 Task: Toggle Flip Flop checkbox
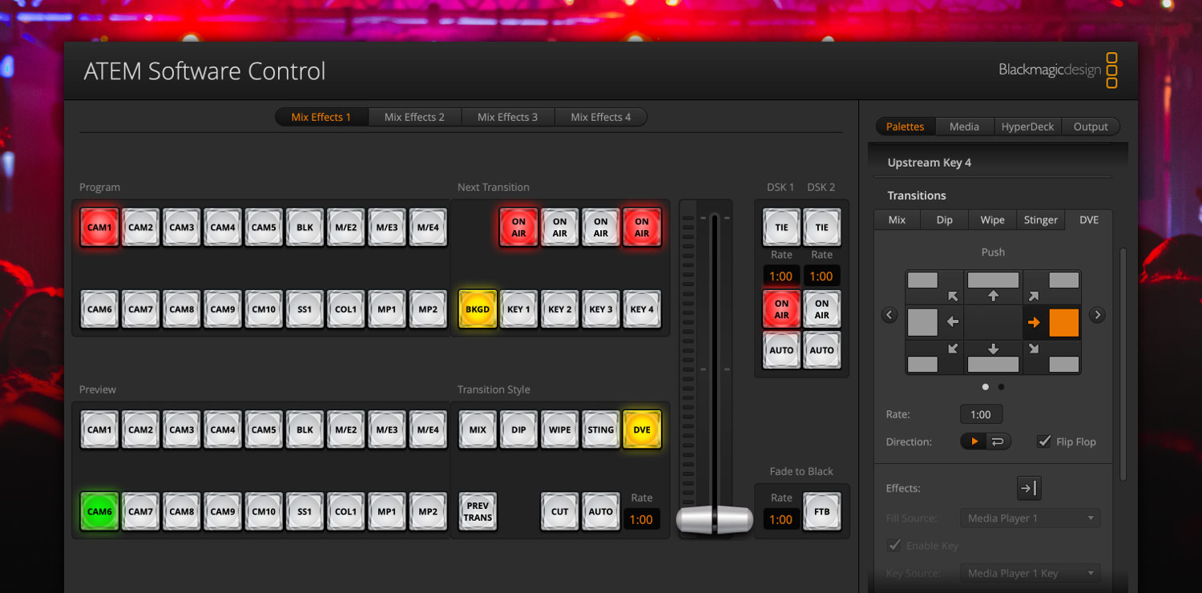pyautogui.click(x=1044, y=442)
